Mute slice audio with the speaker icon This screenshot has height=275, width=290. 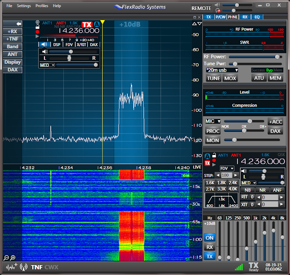pos(45,52)
